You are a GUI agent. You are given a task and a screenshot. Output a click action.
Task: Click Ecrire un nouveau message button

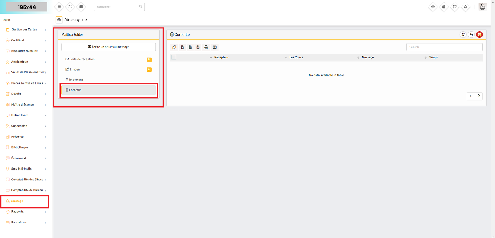point(108,47)
